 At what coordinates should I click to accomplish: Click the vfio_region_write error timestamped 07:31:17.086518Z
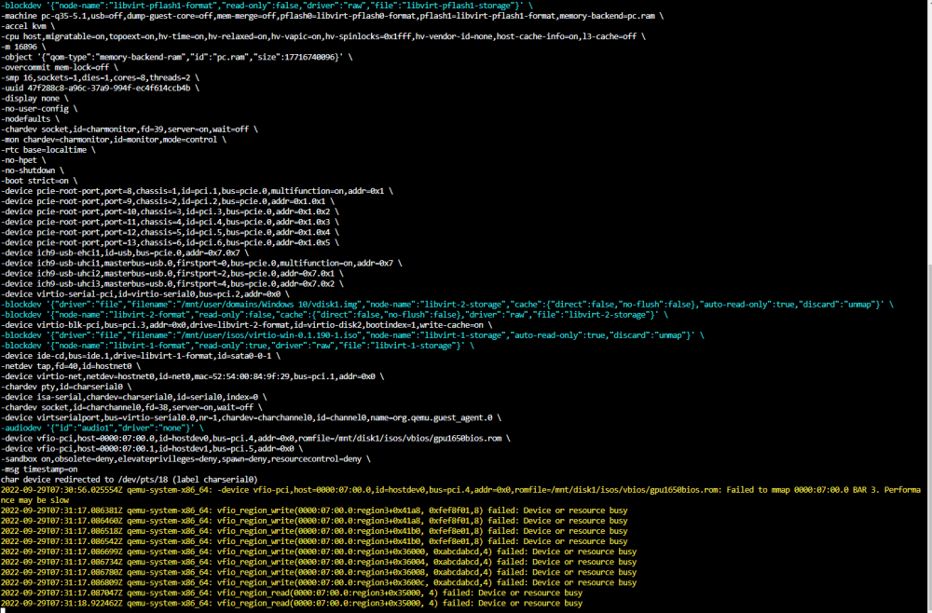coord(314,530)
